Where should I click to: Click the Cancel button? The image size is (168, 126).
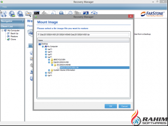124,106
